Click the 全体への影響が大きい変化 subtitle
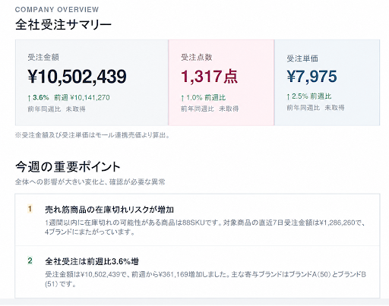This screenshot has width=389, height=306. click(90, 181)
